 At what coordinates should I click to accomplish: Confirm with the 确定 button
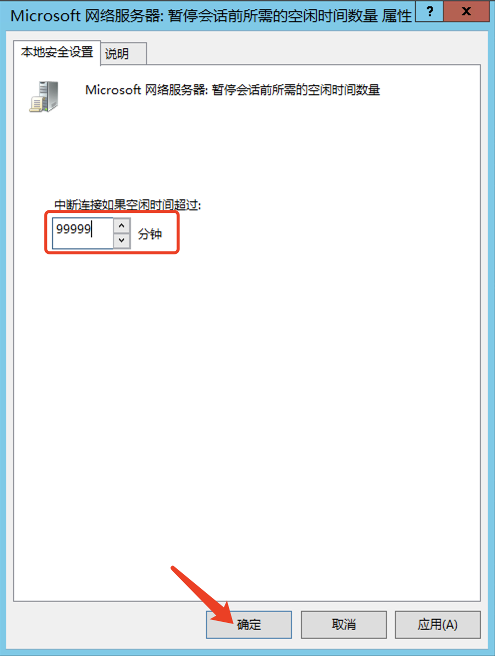[248, 624]
